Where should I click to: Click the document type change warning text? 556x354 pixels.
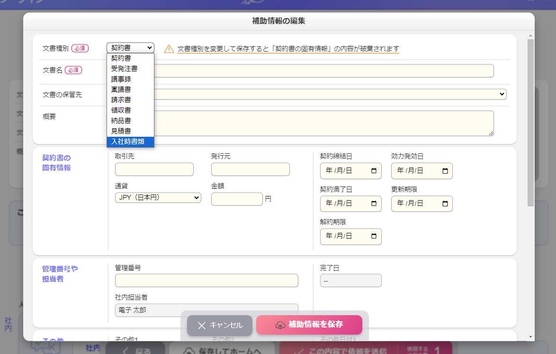[x=288, y=49]
